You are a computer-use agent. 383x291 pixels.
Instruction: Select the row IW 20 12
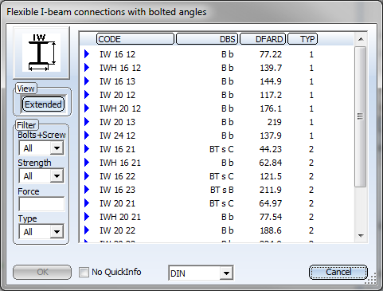point(217,95)
